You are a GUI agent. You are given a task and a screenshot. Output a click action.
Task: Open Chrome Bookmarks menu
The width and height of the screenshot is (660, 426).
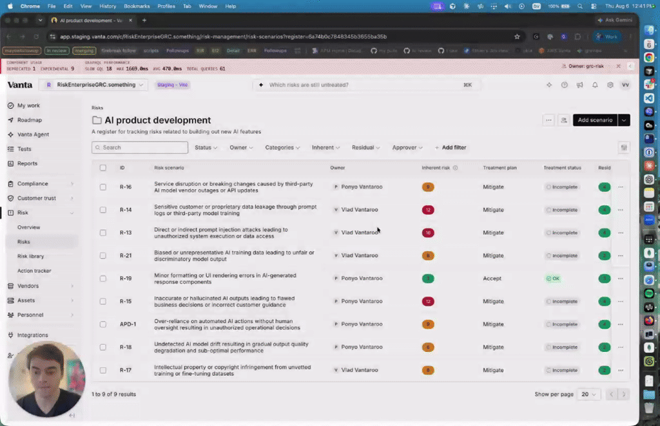137,6
